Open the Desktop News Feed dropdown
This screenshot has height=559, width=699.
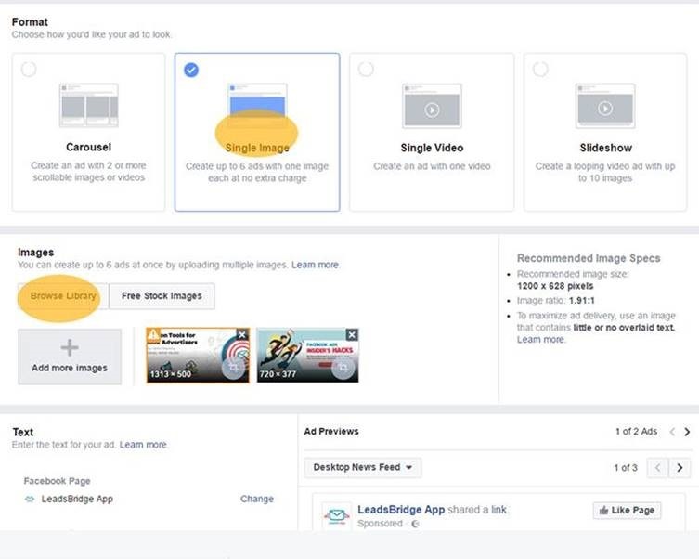point(363,467)
